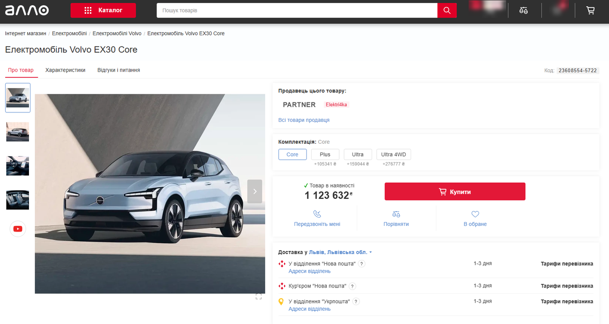Go to Електромобілі Volvo breadcrumb

(x=117, y=34)
